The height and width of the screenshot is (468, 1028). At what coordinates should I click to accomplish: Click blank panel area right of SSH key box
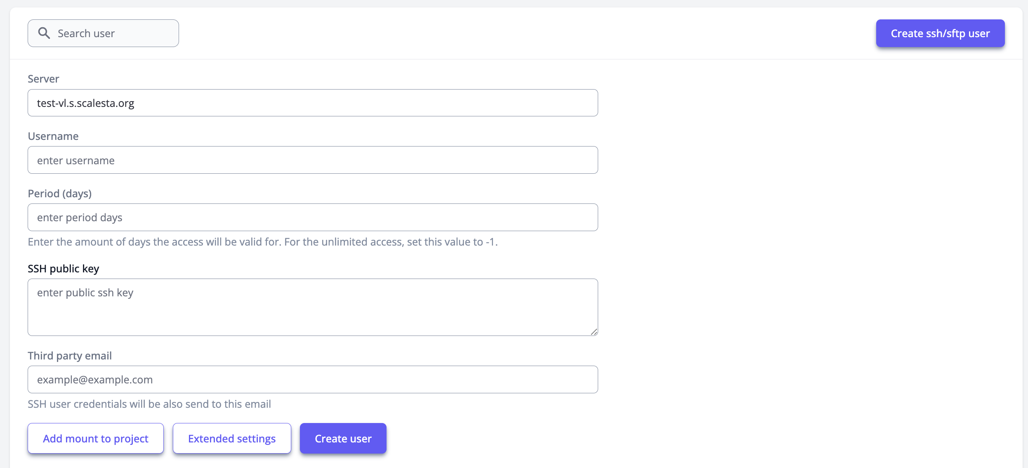click(804, 307)
